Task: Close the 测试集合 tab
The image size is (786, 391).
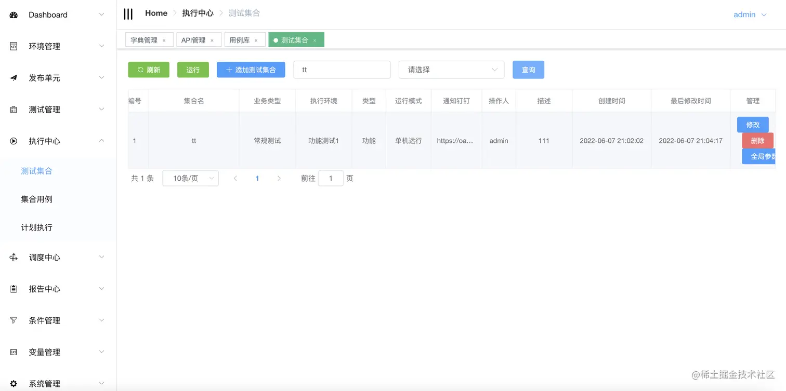Action: (315, 41)
